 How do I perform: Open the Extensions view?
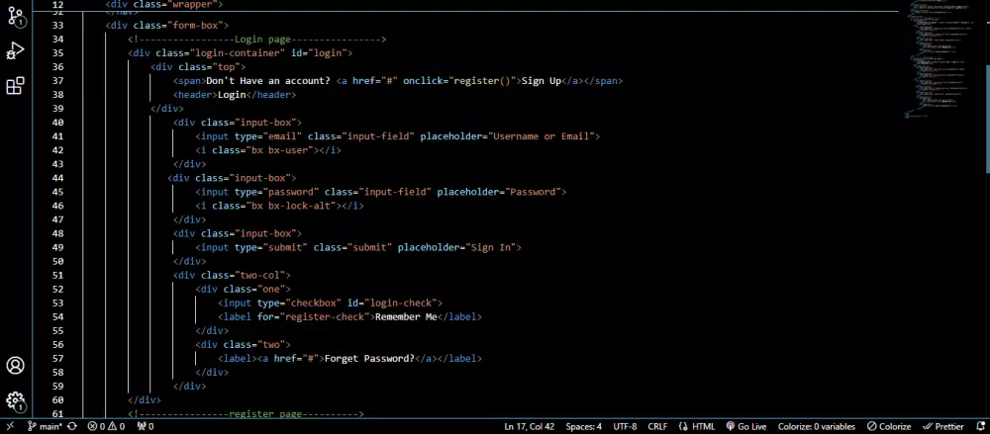click(16, 85)
